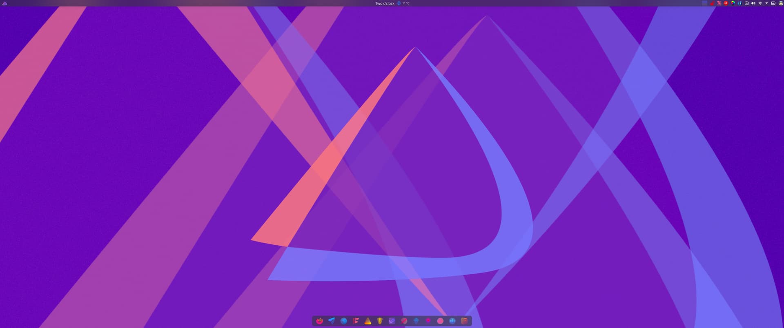Open the blue 'ab' round dock icon

452,321
